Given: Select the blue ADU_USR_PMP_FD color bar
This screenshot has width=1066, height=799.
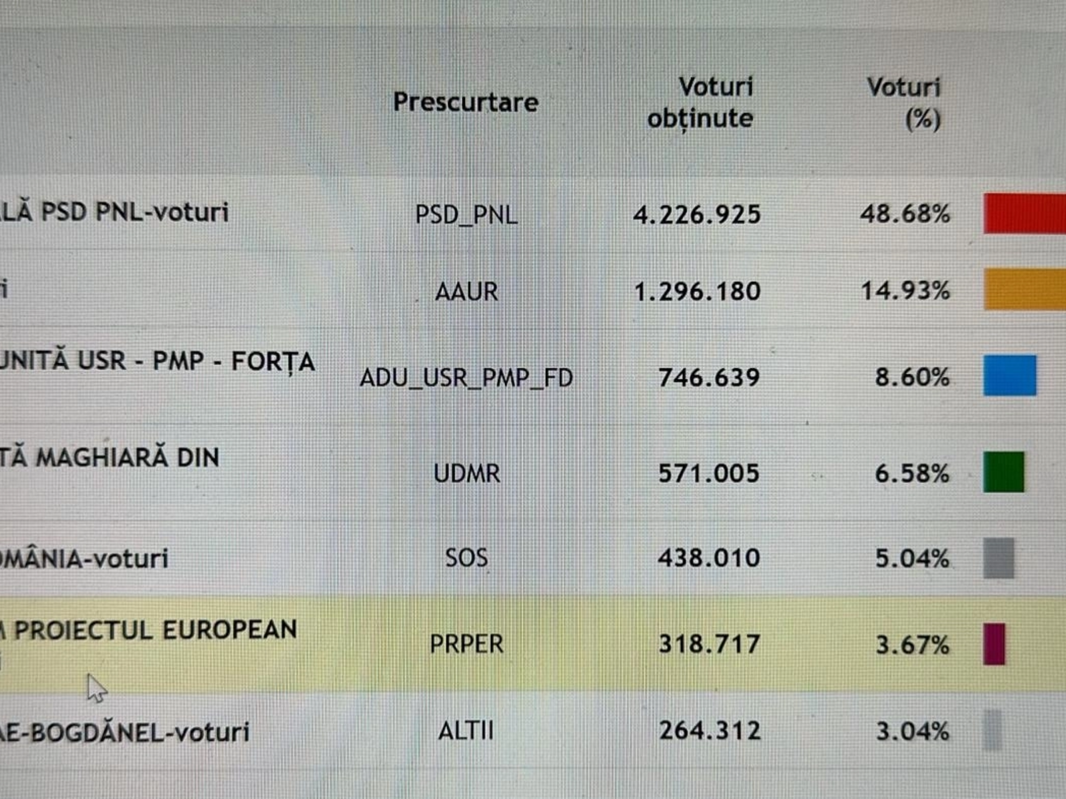Looking at the screenshot, I should click(x=1010, y=376).
